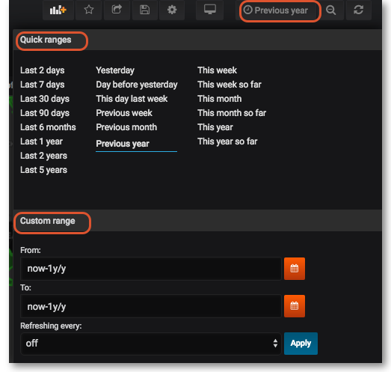Image resolution: width=391 pixels, height=372 pixels.
Task: Open calendar picker for To field
Action: [295, 306]
